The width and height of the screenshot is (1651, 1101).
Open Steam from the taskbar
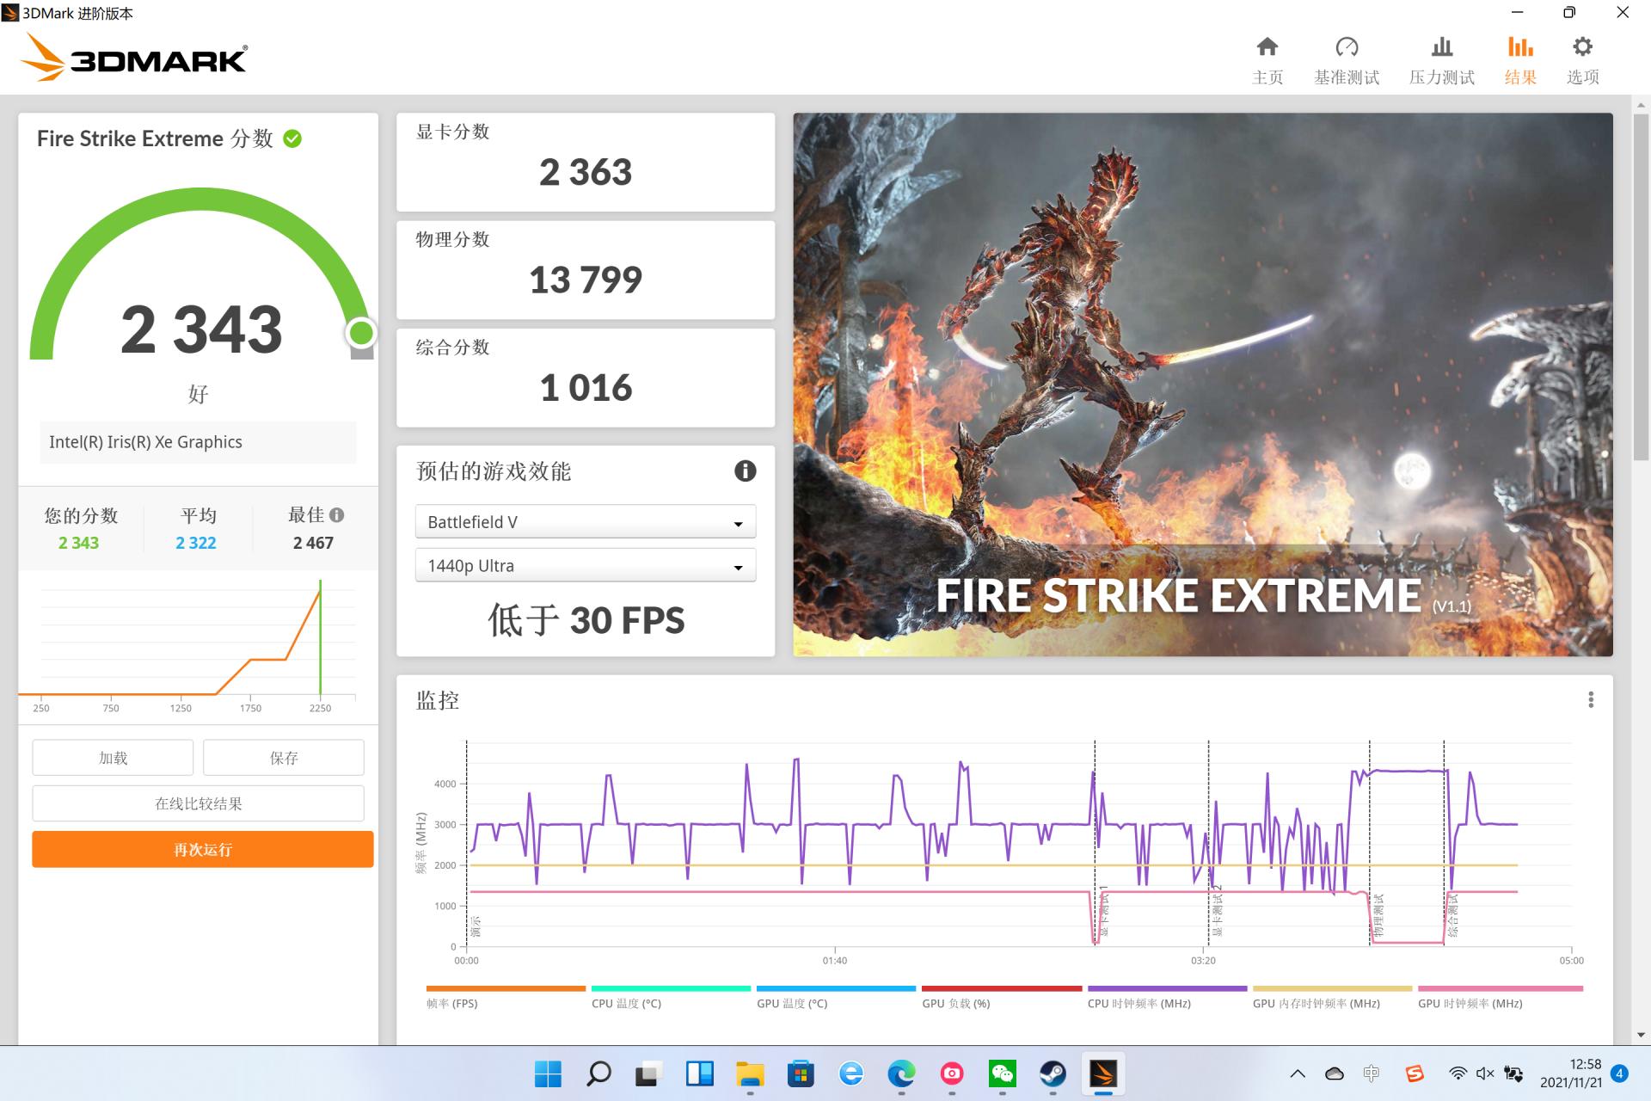tap(1053, 1073)
